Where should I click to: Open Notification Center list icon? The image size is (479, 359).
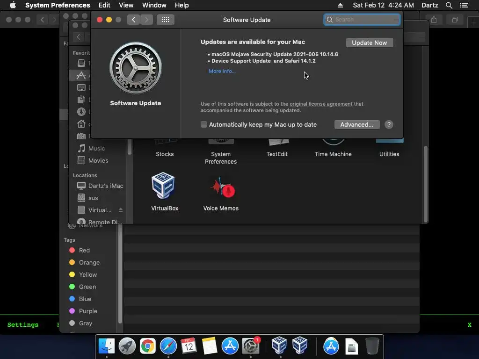point(464,5)
